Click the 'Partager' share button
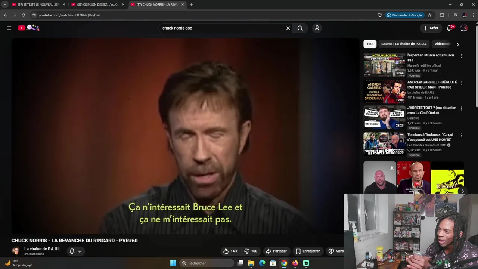Viewport: 478px width, 269px height. point(276,251)
